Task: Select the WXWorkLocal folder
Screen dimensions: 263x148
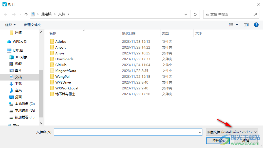Action: [67, 88]
